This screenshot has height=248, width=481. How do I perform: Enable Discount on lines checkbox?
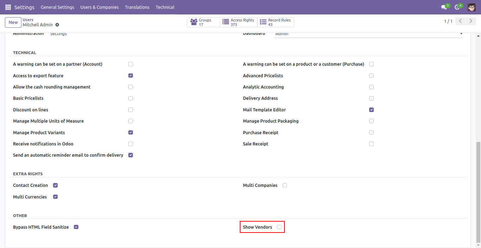[x=131, y=110]
